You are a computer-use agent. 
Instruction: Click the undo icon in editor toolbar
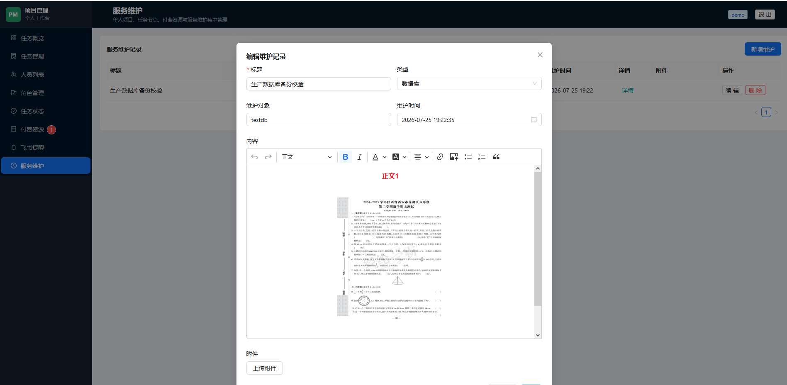254,157
